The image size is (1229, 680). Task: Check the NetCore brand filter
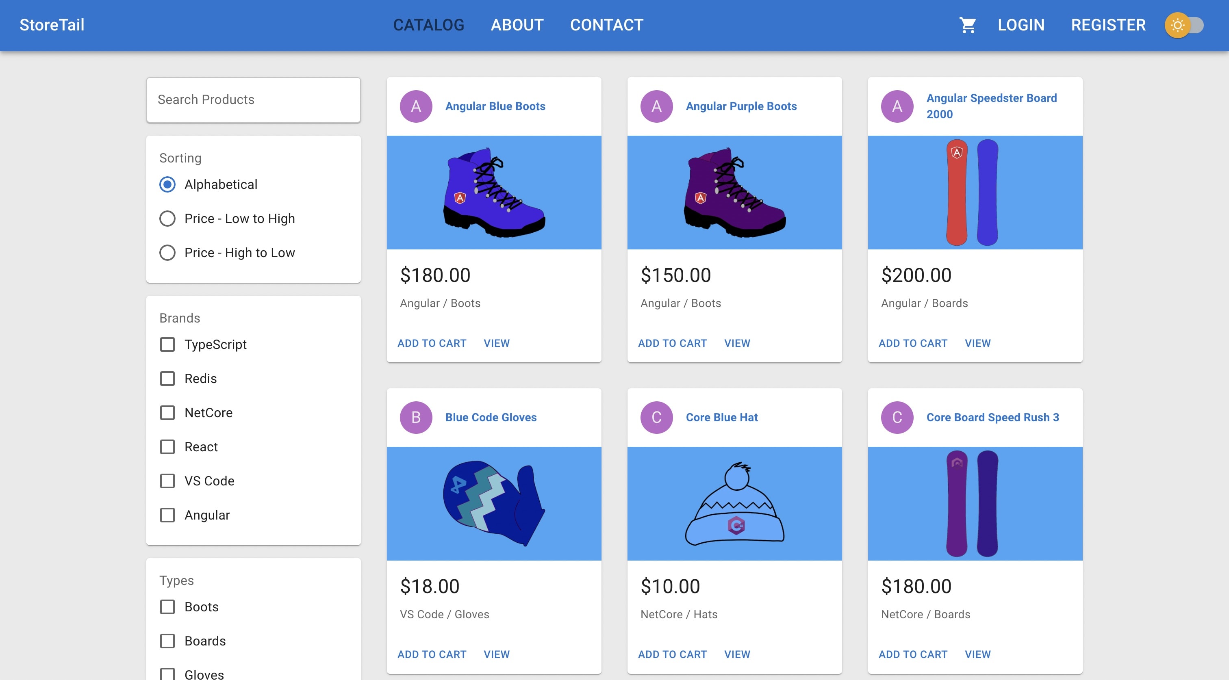click(x=167, y=412)
